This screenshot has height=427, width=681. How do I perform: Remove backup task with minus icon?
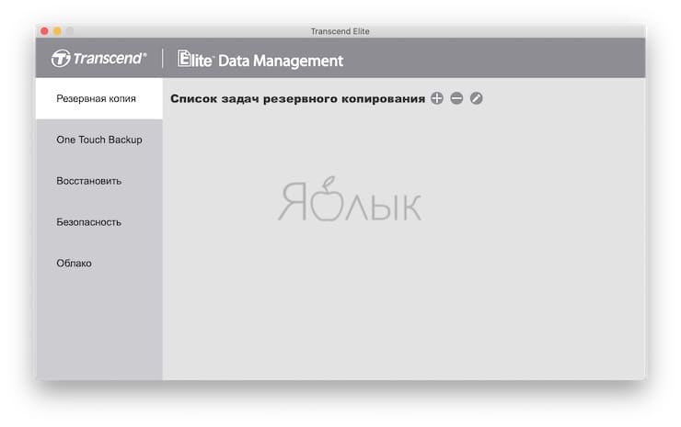pos(456,98)
